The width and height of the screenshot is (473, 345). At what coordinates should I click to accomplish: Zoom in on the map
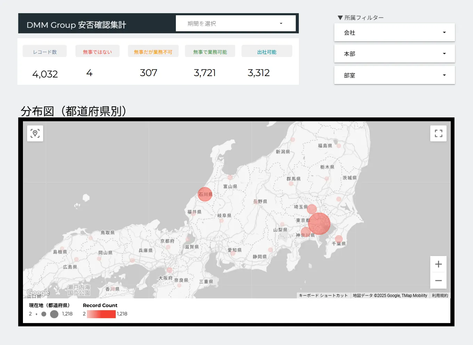[x=438, y=264]
